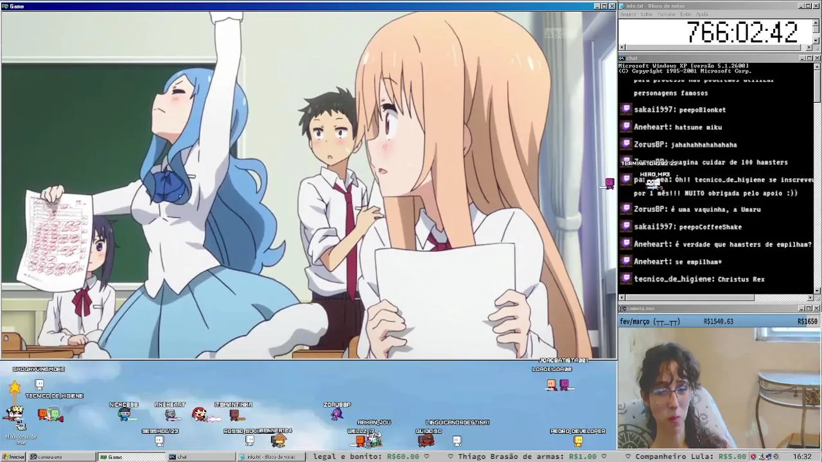Click the fev/março donation goal progress bar

[x=719, y=321]
